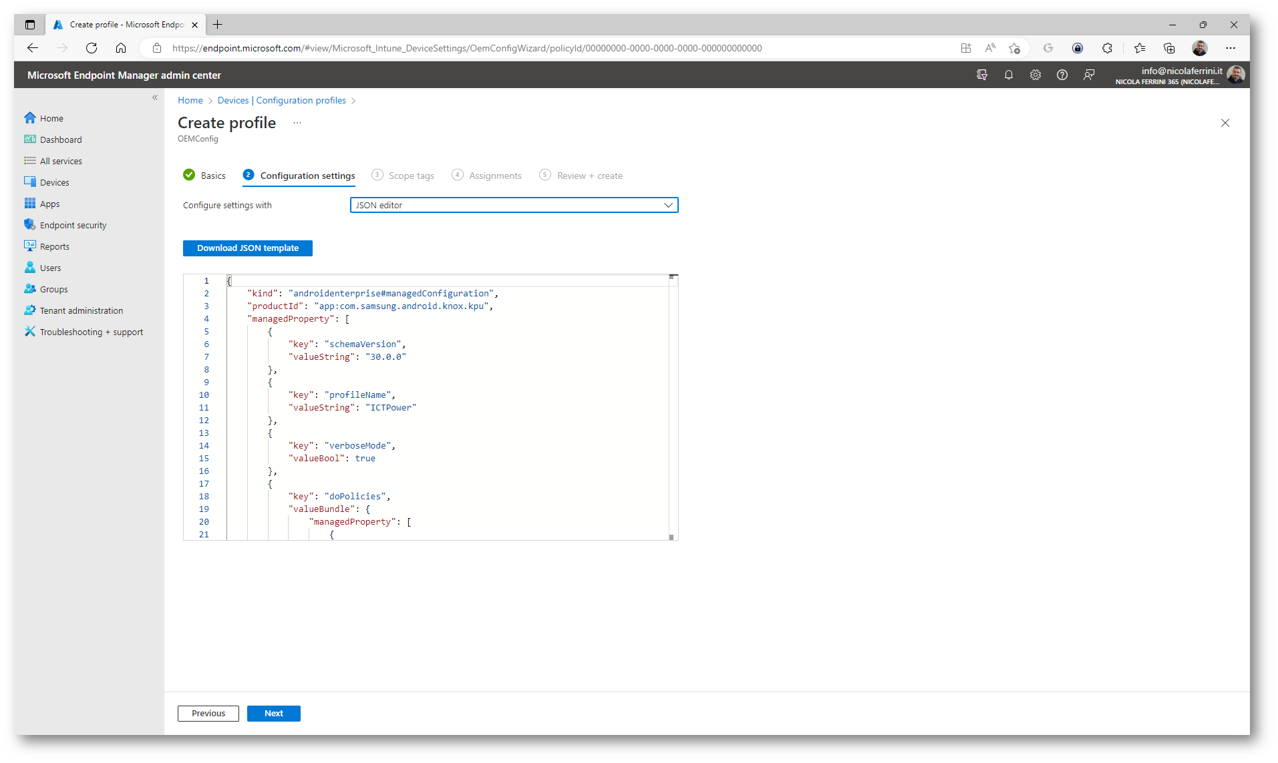
Task: Click the productId line in JSON
Action: click(370, 306)
